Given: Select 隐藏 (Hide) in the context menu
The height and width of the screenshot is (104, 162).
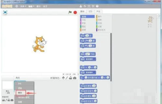Looking at the screenshot, I should coord(24,102).
